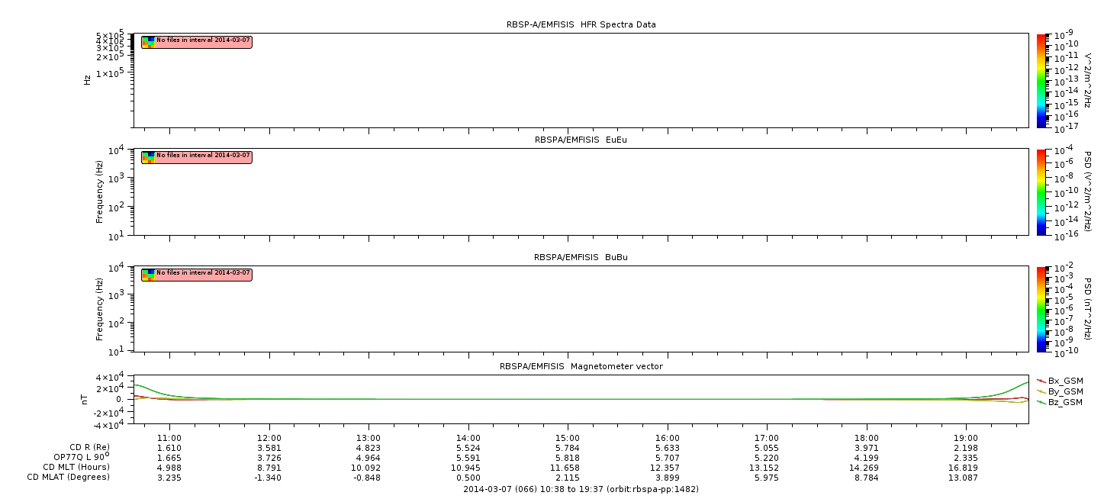This screenshot has width=1104, height=502.
Task: Click the yellow By_GSM legend line marker
Action: coord(1041,391)
